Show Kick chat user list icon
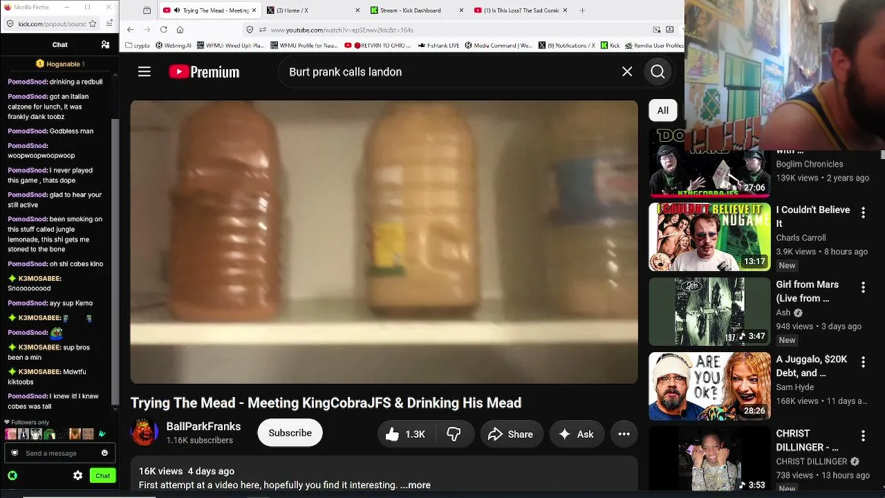 105,45
